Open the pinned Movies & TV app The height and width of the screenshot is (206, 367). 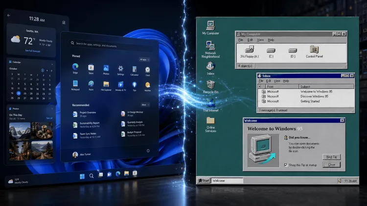pyautogui.click(x=120, y=86)
